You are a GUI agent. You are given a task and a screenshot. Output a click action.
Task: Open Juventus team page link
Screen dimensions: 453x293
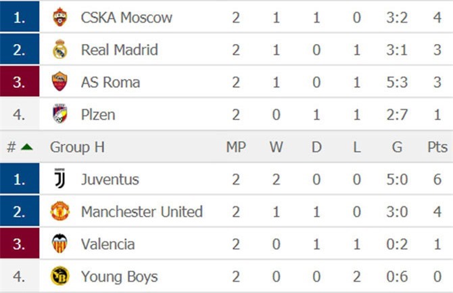point(110,179)
